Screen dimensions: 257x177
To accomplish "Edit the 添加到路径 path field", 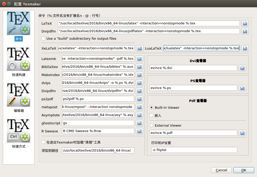I will point(98,151).
